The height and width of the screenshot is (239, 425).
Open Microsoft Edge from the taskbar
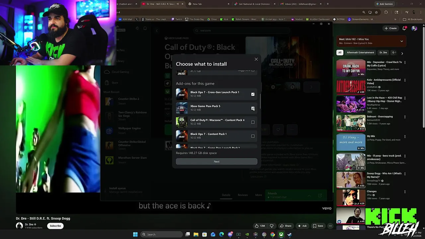221,234
